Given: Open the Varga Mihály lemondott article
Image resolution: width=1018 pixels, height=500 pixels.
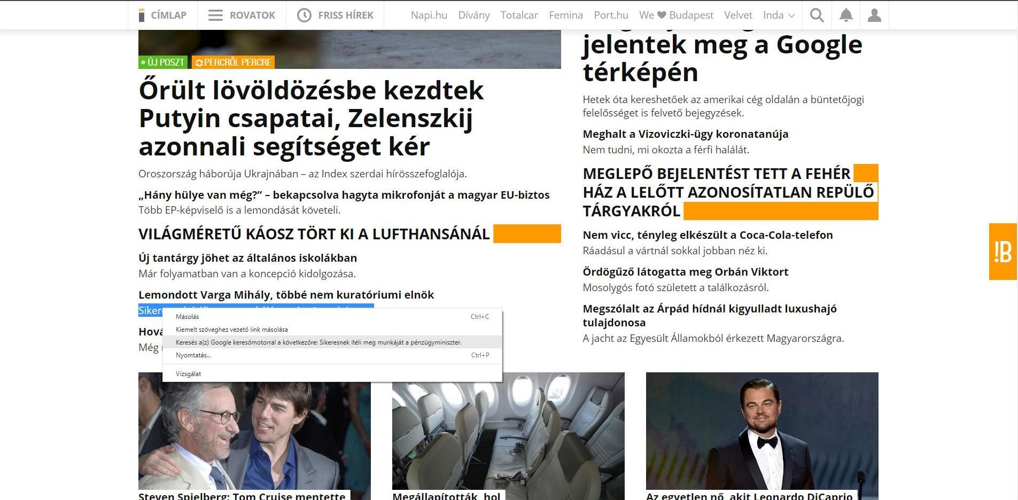Looking at the screenshot, I should pyautogui.click(x=286, y=295).
